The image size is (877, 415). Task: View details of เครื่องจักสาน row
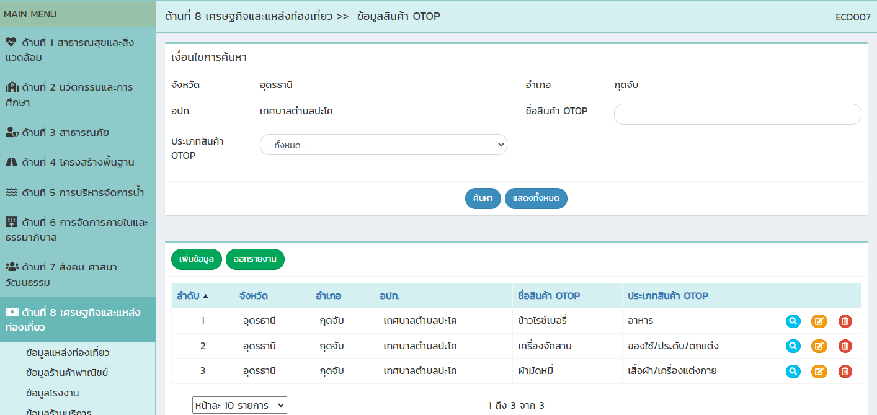click(793, 346)
